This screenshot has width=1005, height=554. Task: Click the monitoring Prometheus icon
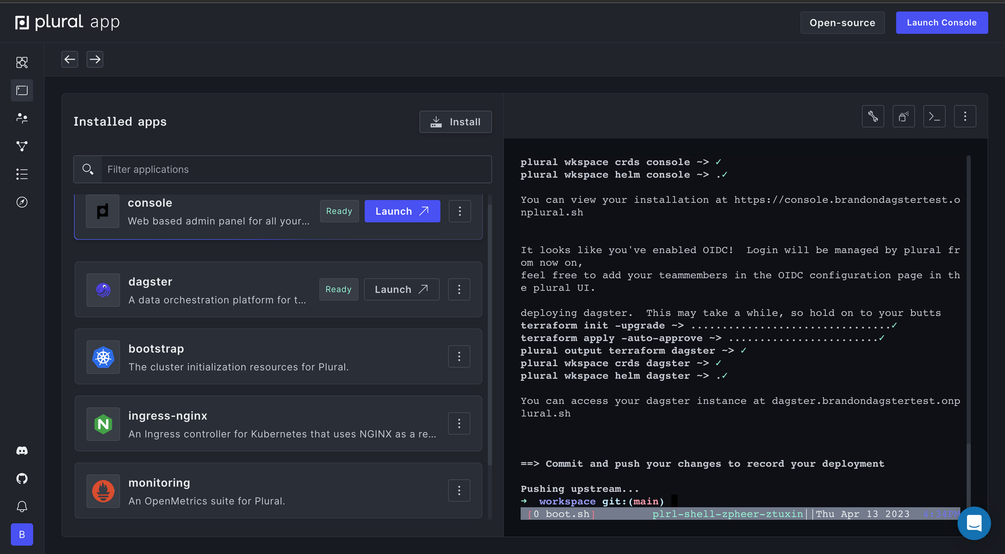[x=103, y=491]
